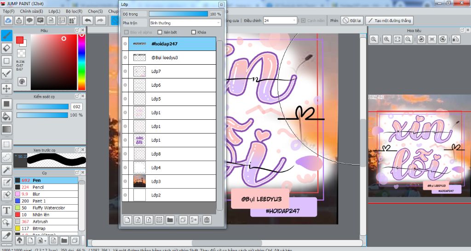Rotate the canvas left in Navigator
Image resolution: width=471 pixels, height=251 pixels.
(x=421, y=39)
